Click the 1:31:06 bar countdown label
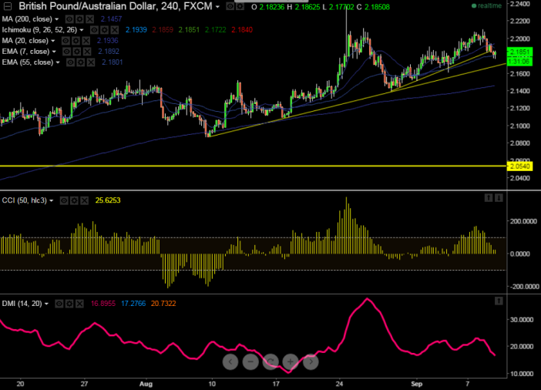 (519, 62)
